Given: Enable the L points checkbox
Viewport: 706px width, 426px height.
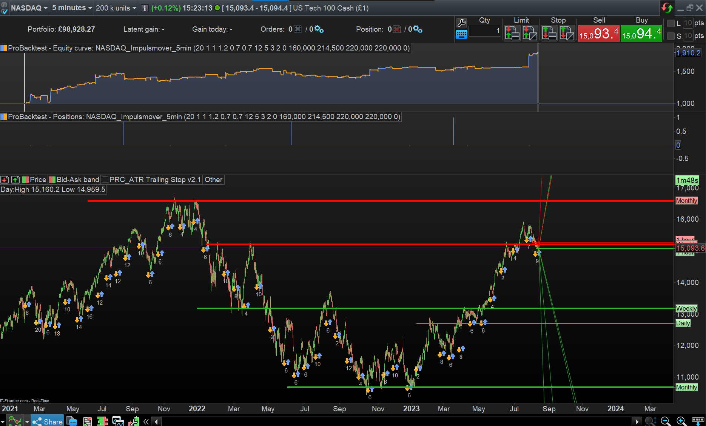Looking at the screenshot, I should point(671,23).
